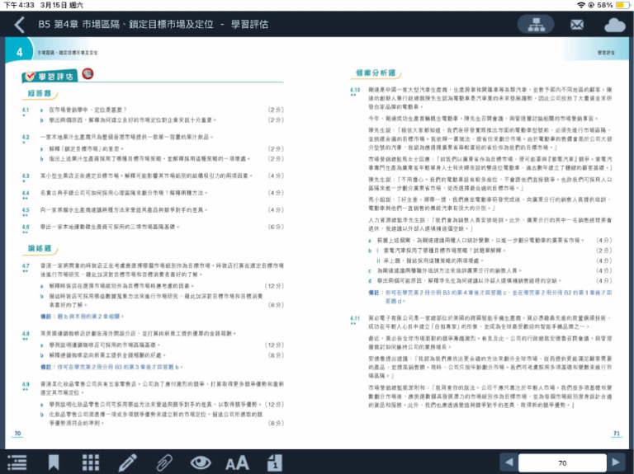Image resolution: width=634 pixels, height=474 pixels.
Task: Tap the book title in header bar
Action: 154,24
